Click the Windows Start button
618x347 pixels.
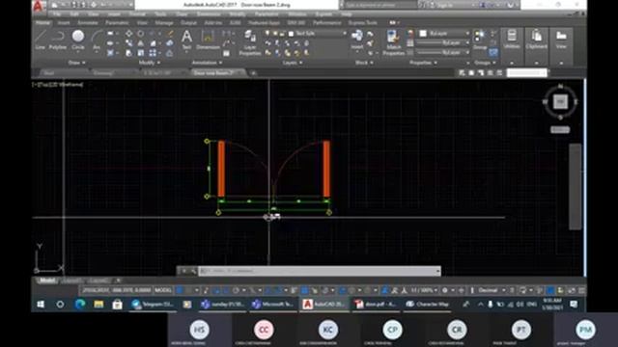coord(41,305)
